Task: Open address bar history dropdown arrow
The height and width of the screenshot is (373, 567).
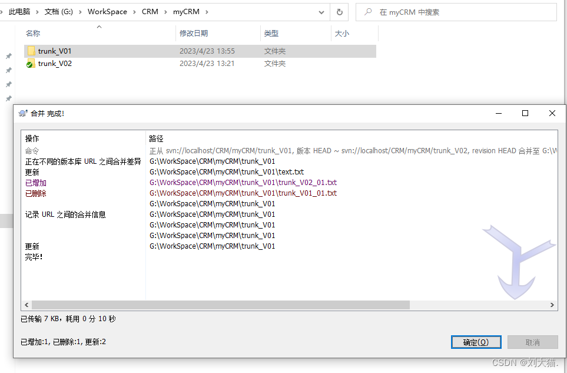Action: [x=321, y=12]
